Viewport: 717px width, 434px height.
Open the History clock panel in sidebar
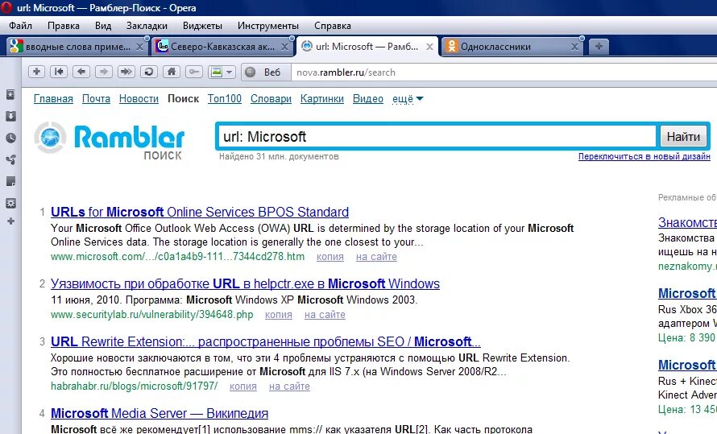point(10,138)
